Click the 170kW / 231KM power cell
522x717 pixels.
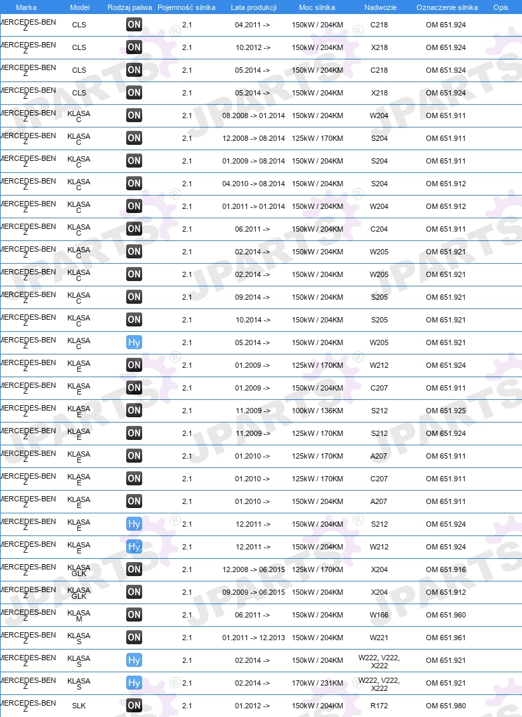(317, 683)
